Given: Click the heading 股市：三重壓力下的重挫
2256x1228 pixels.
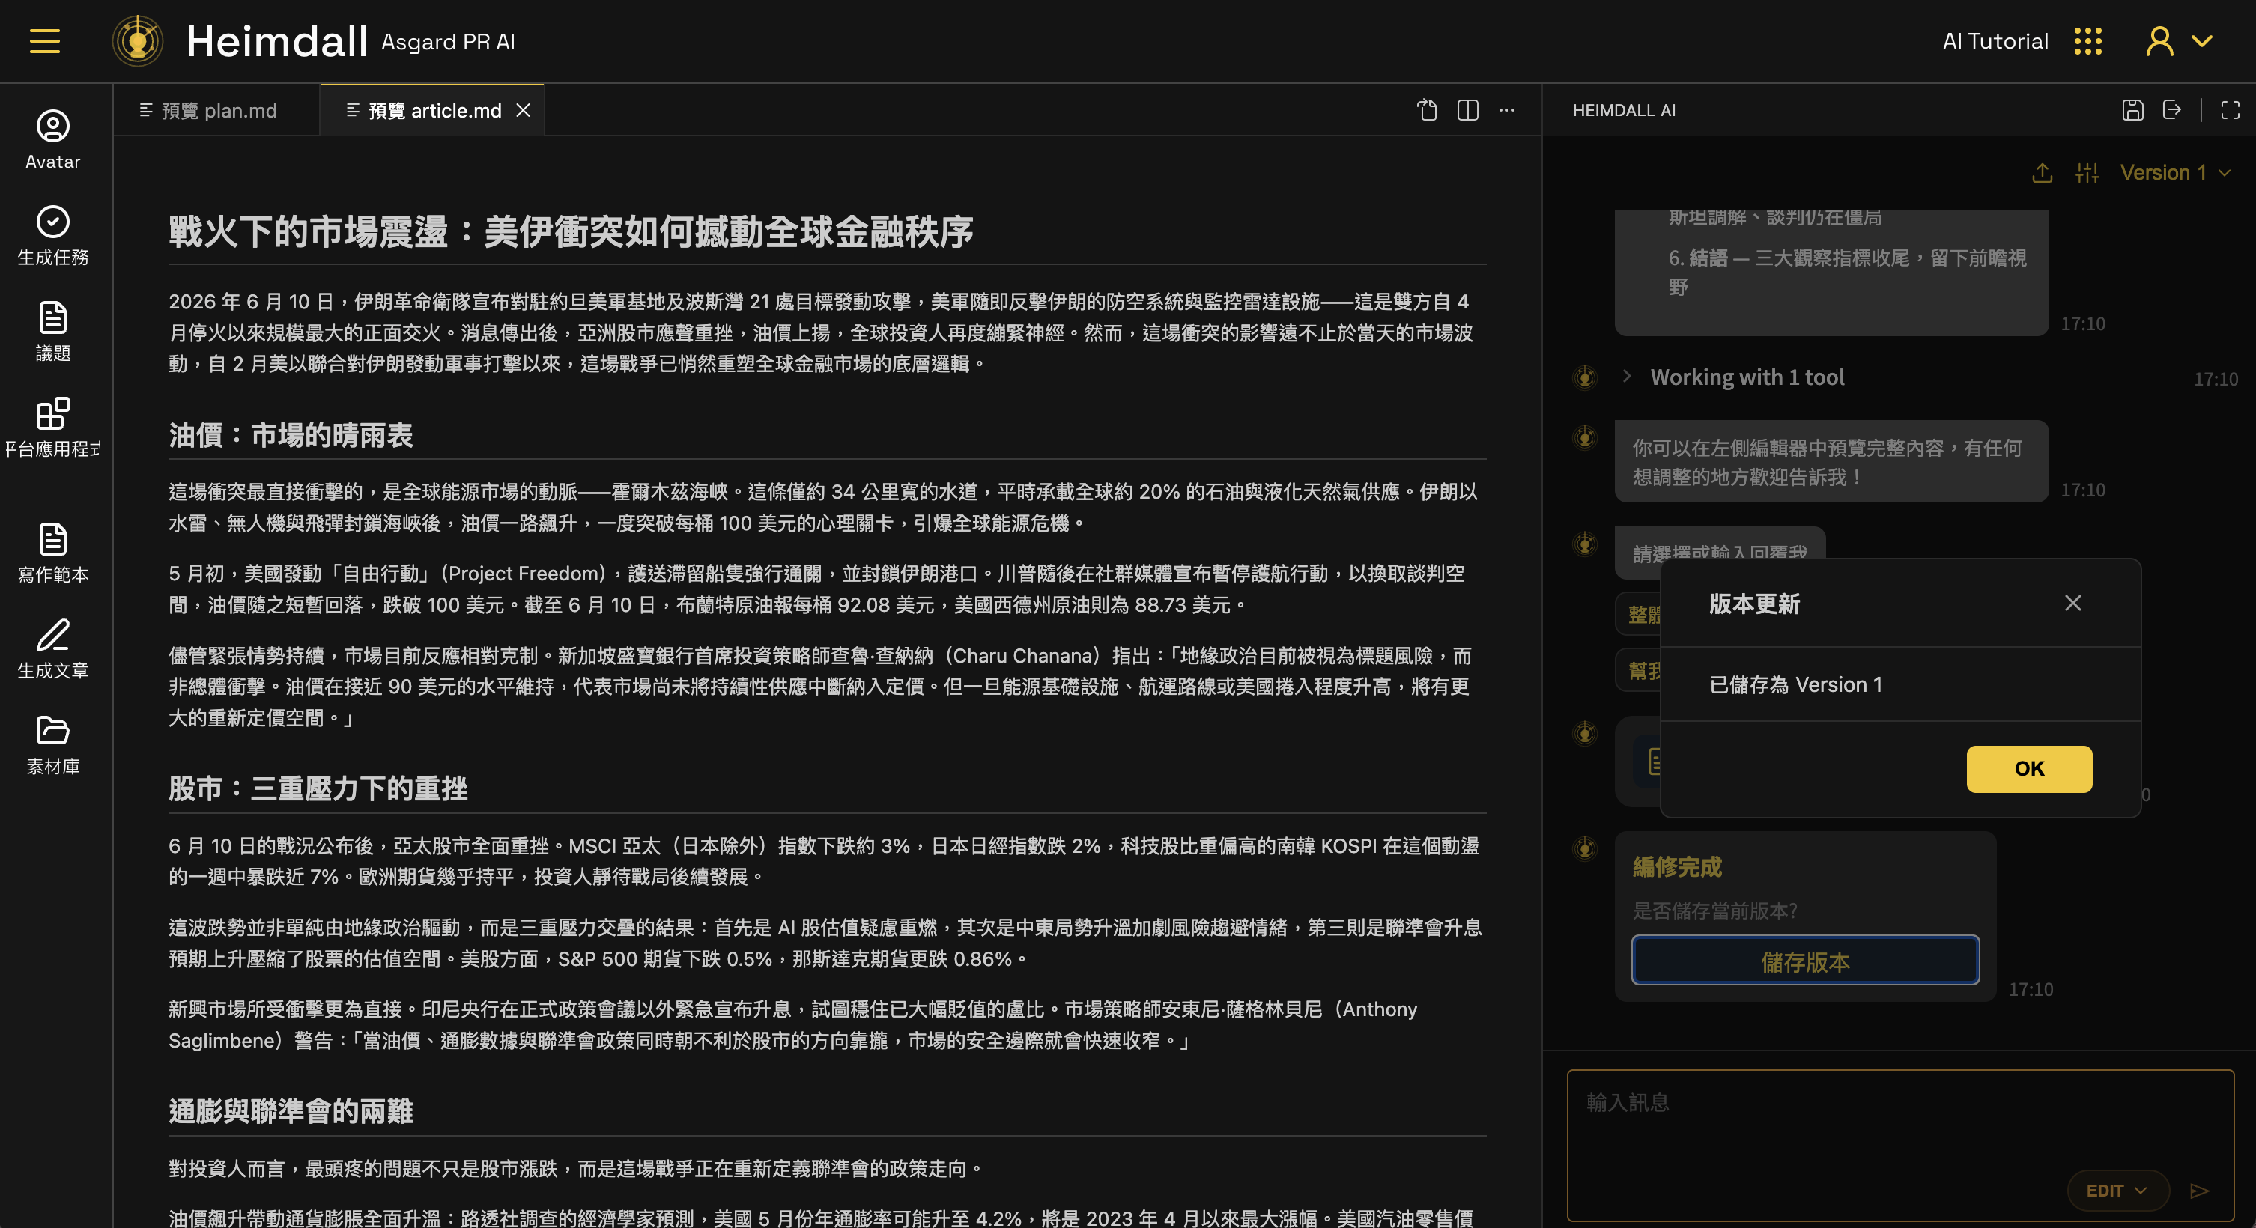Looking at the screenshot, I should (x=318, y=788).
